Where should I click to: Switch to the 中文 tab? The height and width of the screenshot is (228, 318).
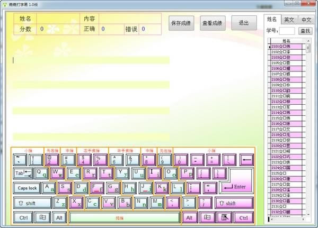(306, 20)
